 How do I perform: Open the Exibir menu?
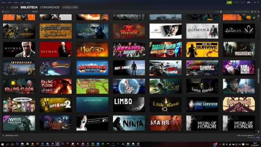tap(10, 2)
